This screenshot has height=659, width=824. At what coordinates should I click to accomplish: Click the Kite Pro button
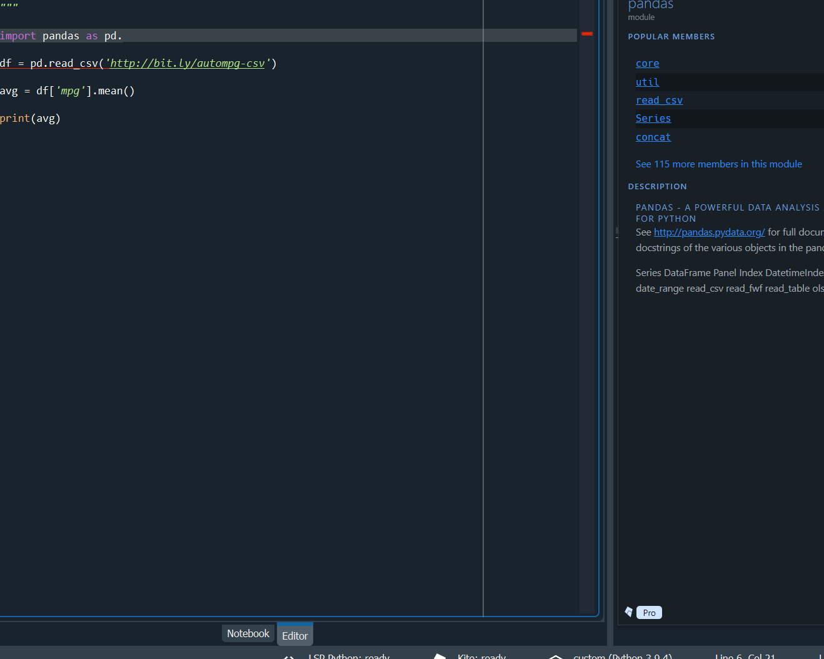point(648,612)
